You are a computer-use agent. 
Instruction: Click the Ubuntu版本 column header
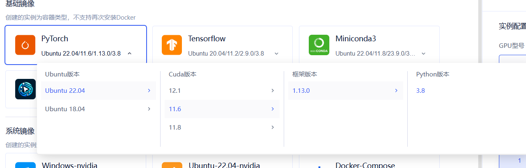point(62,74)
